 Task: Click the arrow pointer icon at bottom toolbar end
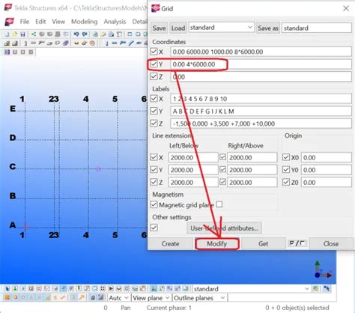coord(327,289)
